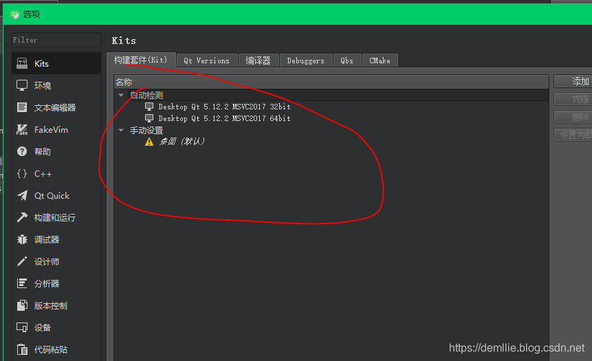The width and height of the screenshot is (592, 361).
Task: Click the 版本控制 version control icon
Action: pyautogui.click(x=22, y=305)
